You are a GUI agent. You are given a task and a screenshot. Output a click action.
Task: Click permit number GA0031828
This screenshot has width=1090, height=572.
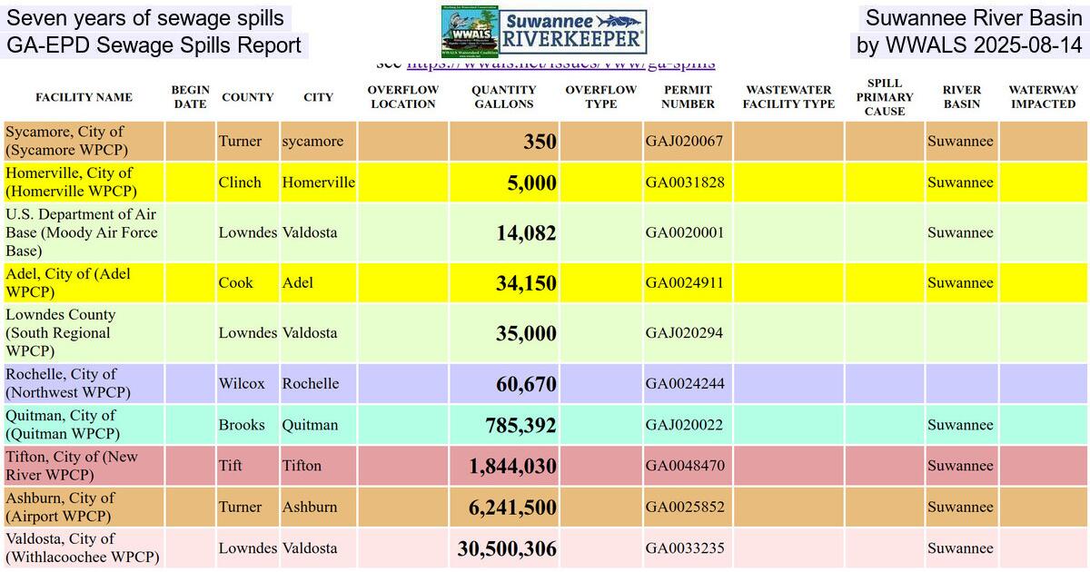(x=685, y=182)
